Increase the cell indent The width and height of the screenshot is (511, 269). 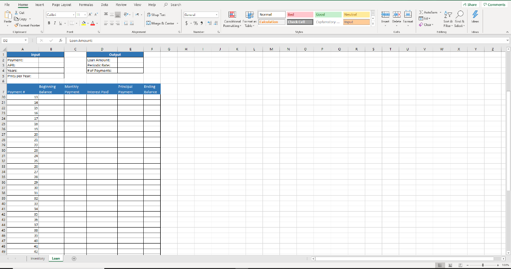pyautogui.click(x=132, y=23)
